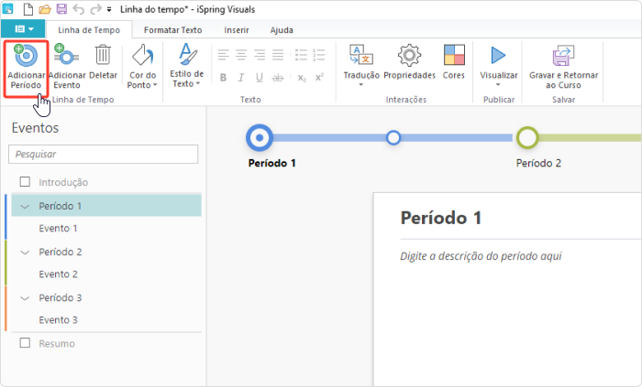Click Gravar e Retornar ao Curso
The width and height of the screenshot is (642, 387).
click(563, 60)
